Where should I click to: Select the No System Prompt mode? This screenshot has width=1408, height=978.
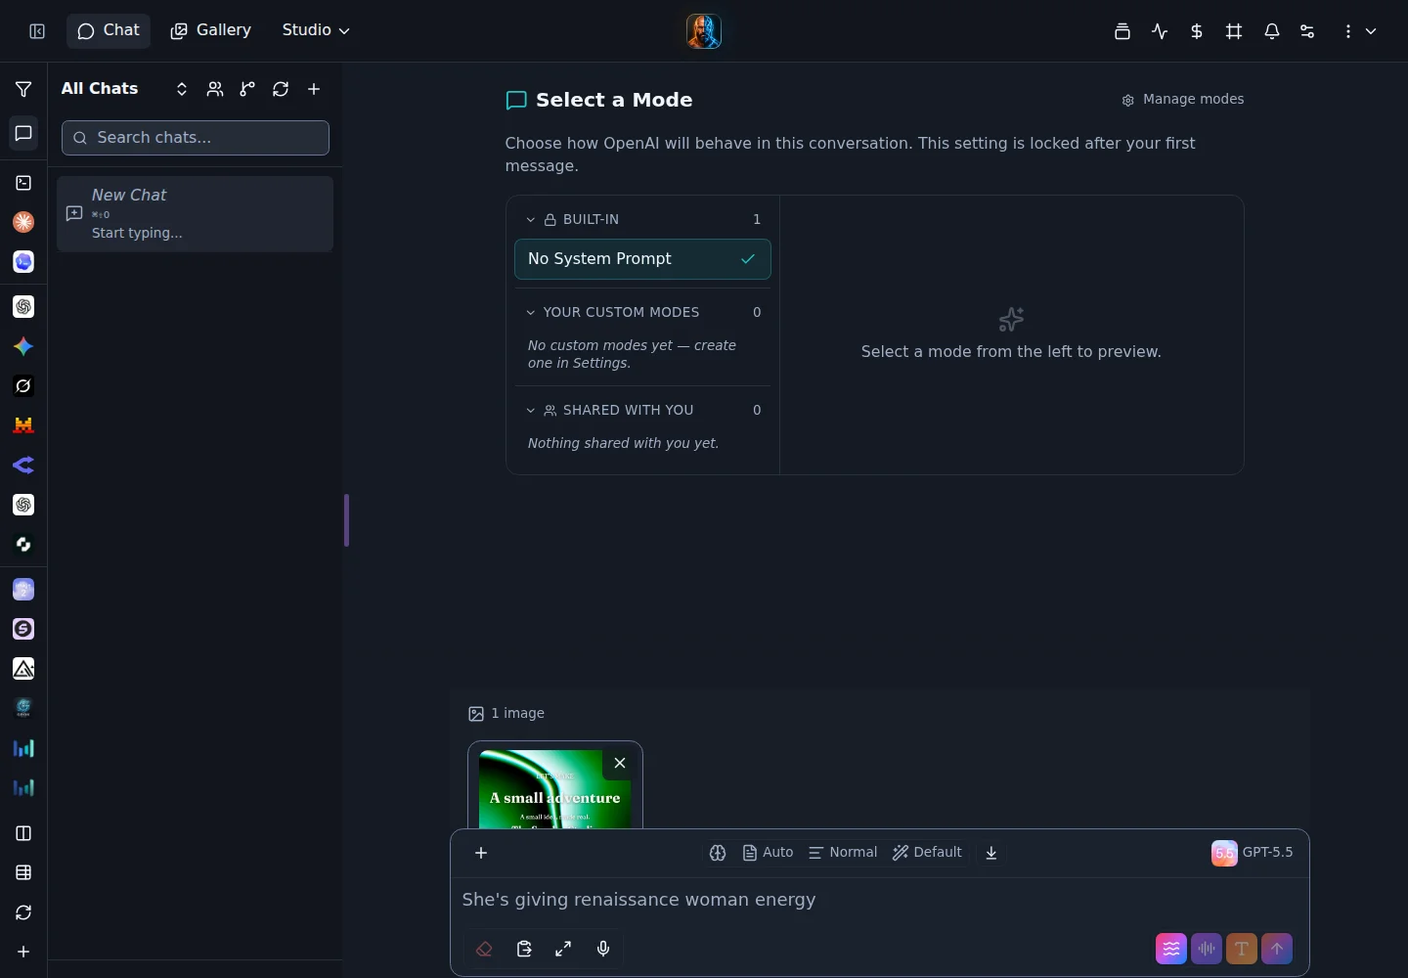pyautogui.click(x=642, y=259)
